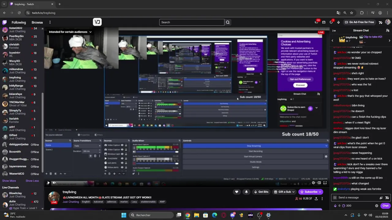
Task: Share the stream via the share icon
Action: click(316, 199)
